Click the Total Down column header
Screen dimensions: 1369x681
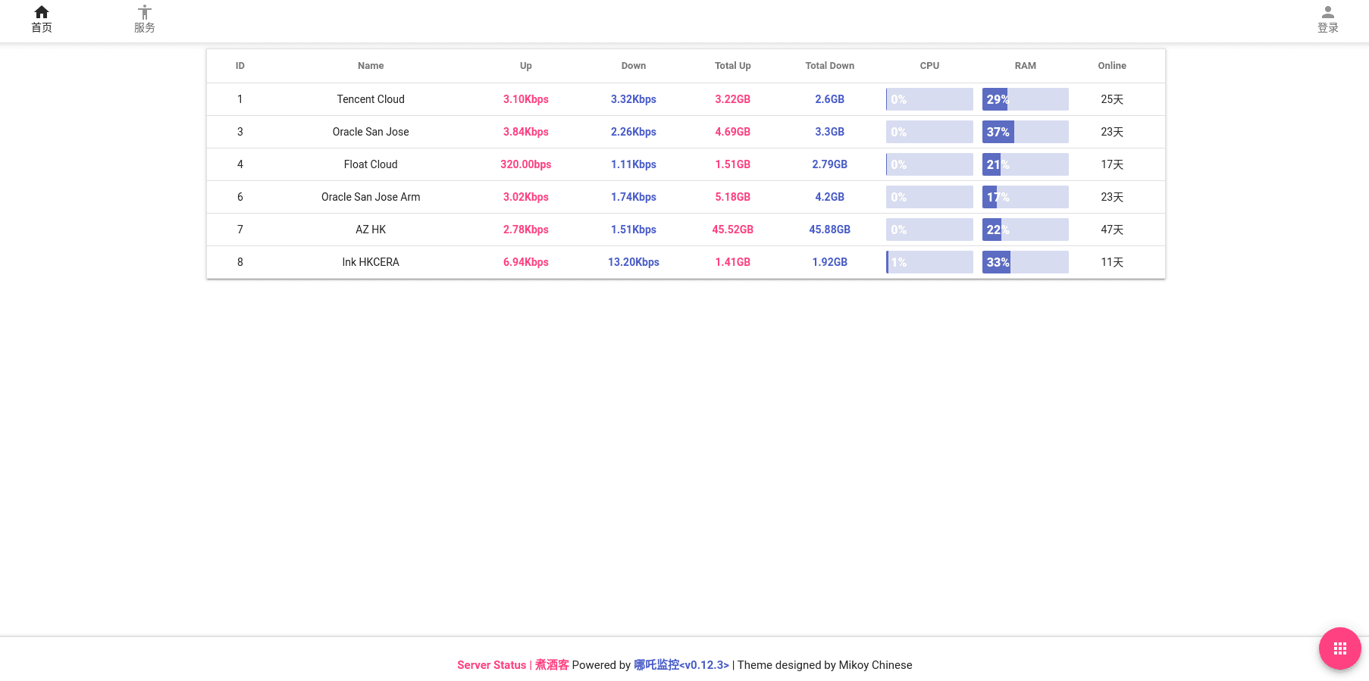[x=829, y=66]
